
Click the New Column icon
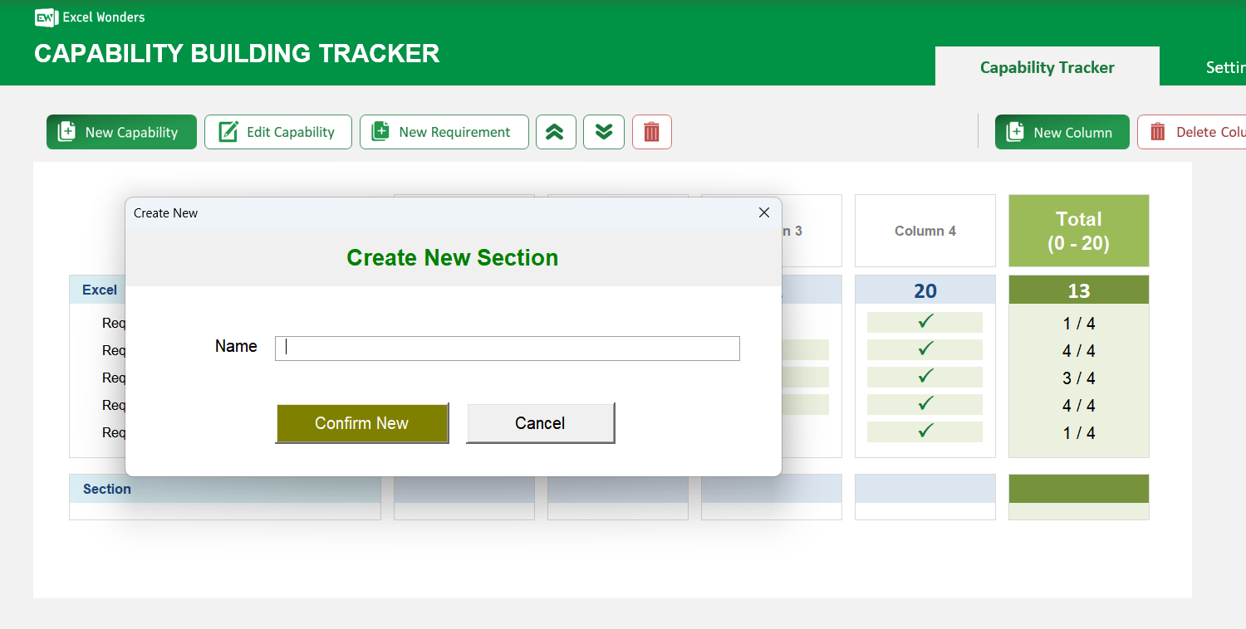1015,131
